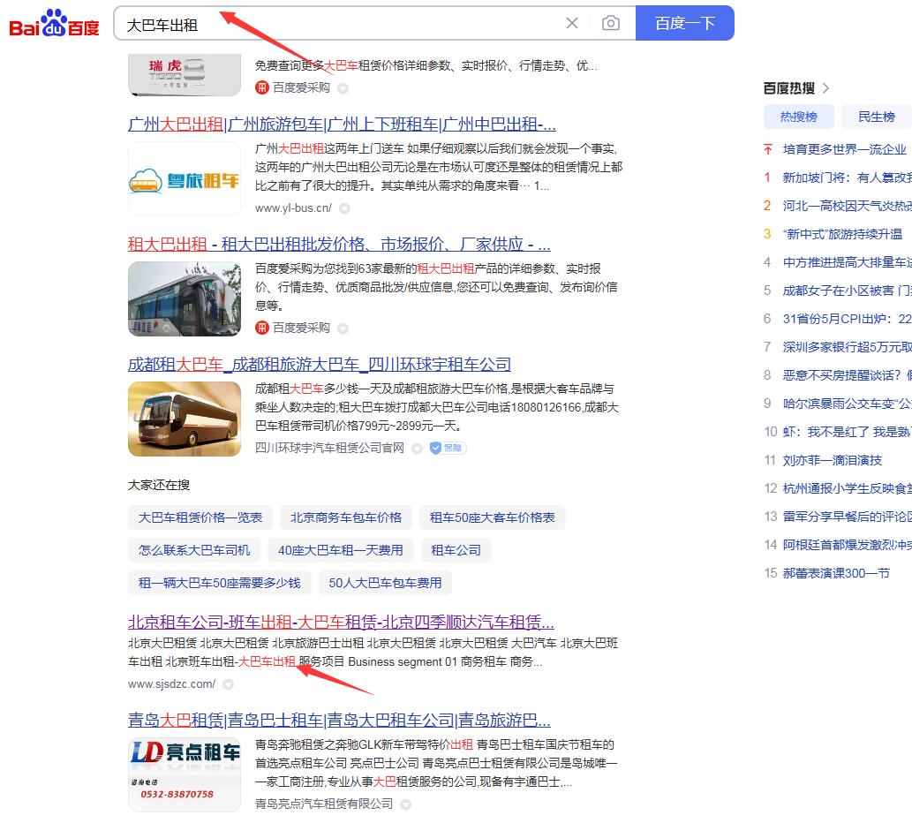912x823 pixels.
Task: Open the dropdown beside www.yl-bus.cn/
Action: point(345,208)
